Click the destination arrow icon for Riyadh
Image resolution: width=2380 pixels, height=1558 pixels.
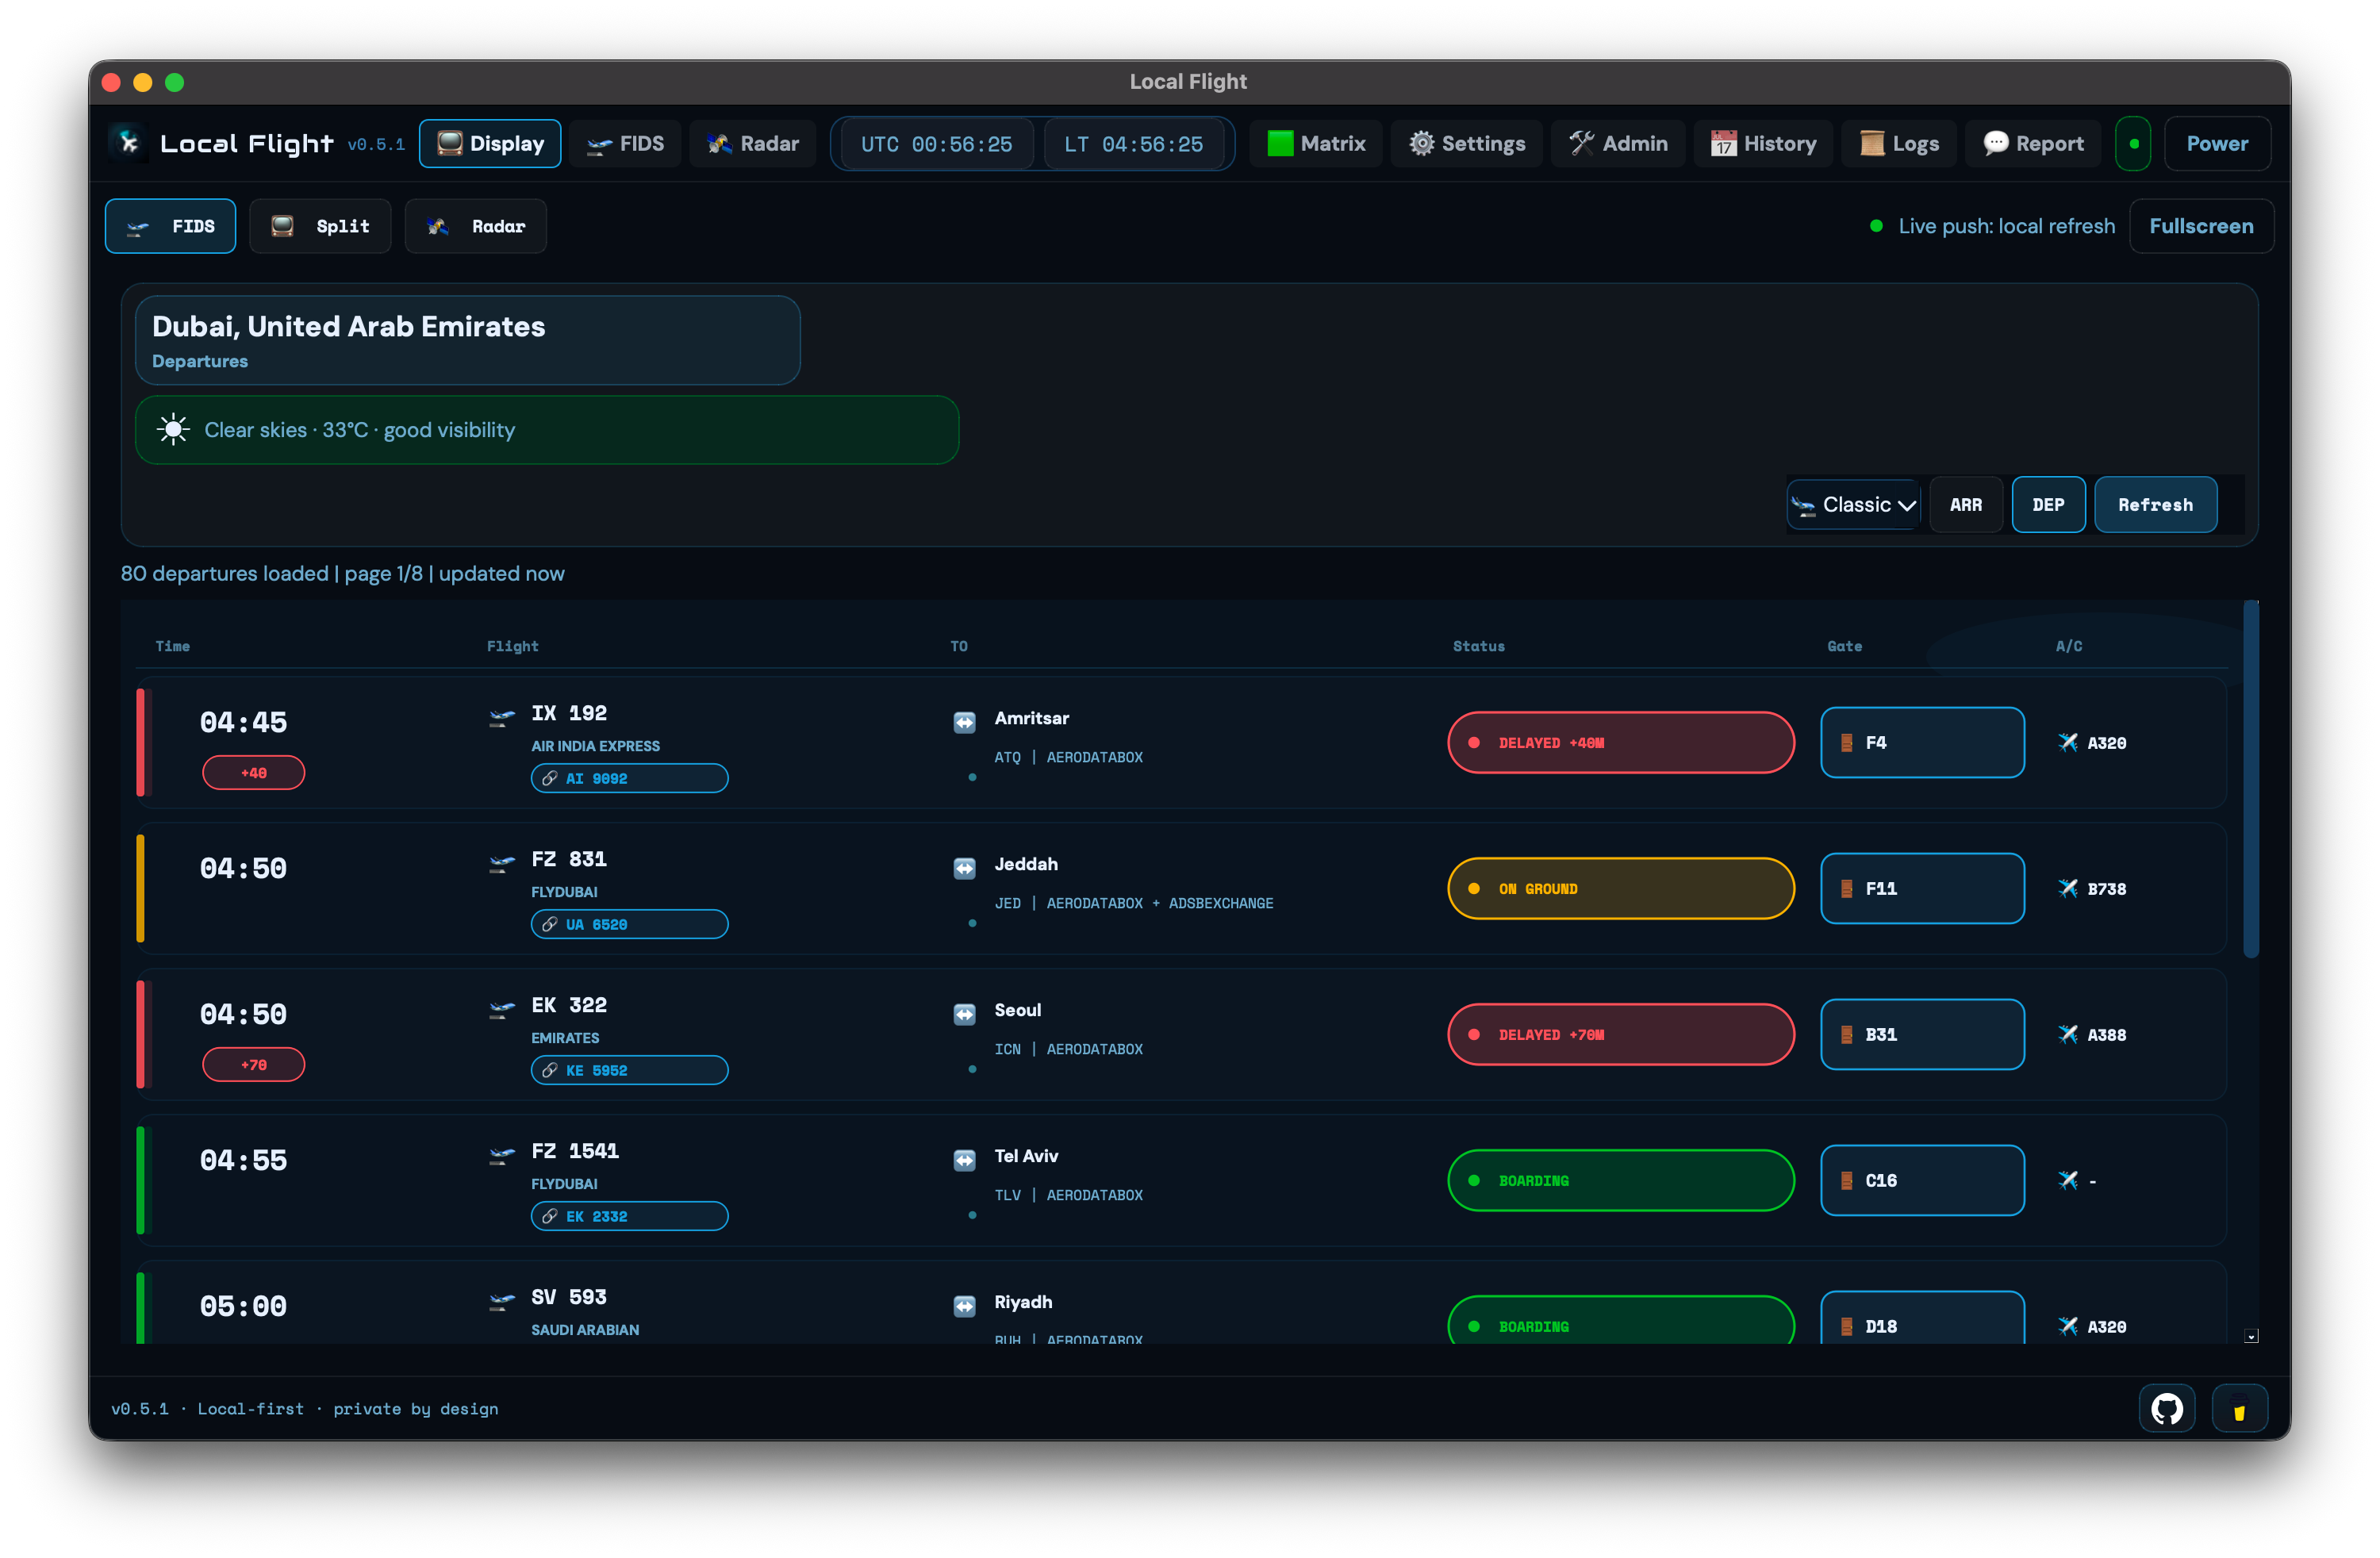click(x=964, y=1306)
